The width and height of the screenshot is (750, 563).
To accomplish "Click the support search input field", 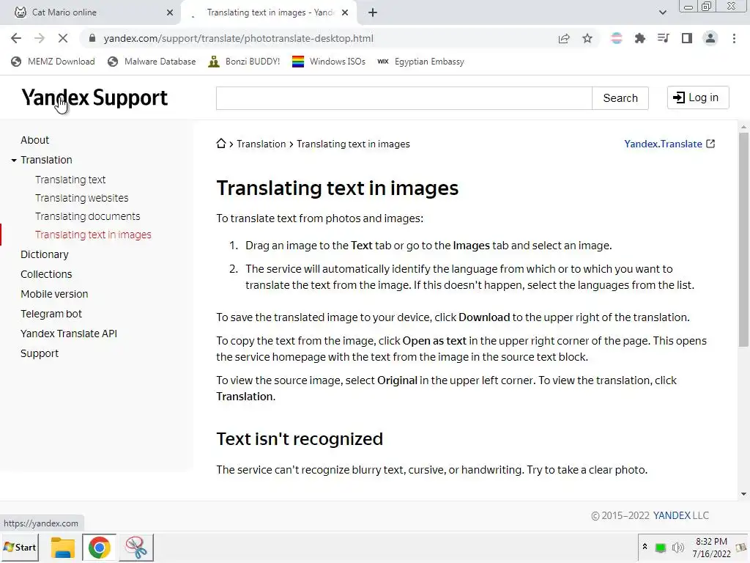I will pyautogui.click(x=404, y=98).
